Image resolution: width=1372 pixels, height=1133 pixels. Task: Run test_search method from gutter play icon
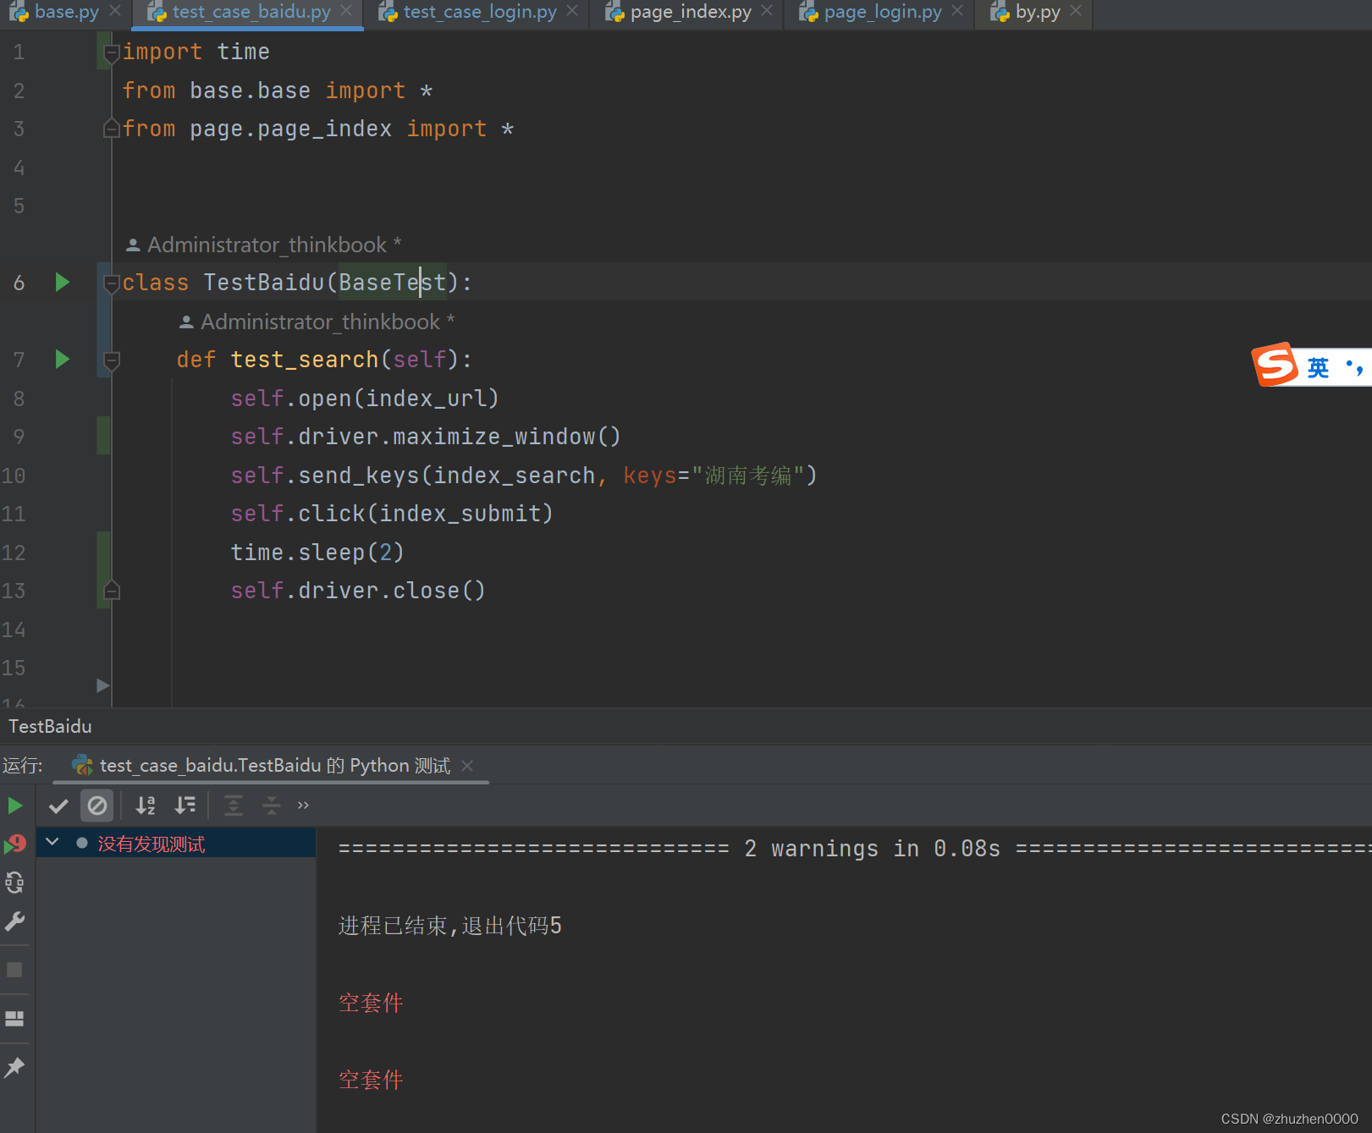pyautogui.click(x=61, y=359)
